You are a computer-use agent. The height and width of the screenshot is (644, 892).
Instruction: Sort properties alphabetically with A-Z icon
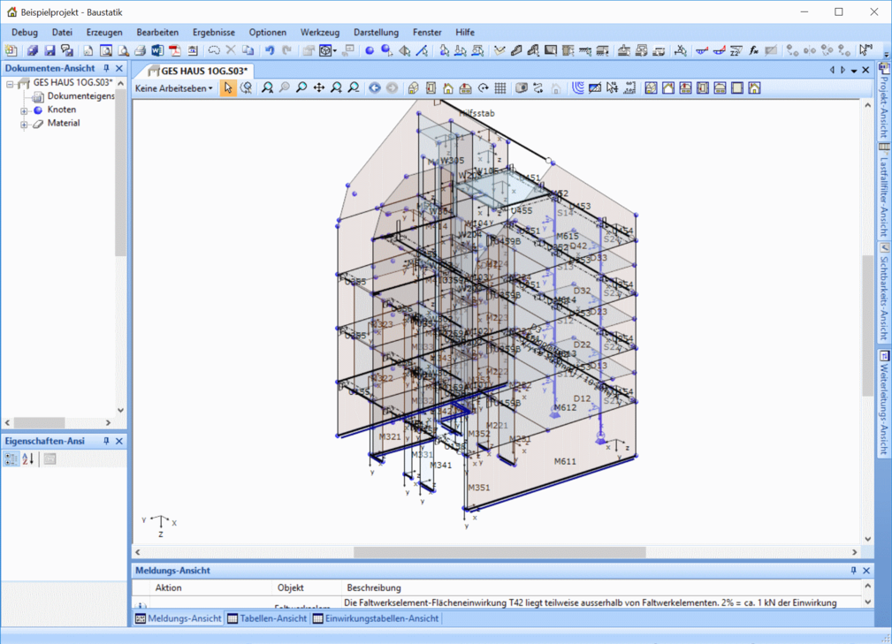tap(28, 458)
